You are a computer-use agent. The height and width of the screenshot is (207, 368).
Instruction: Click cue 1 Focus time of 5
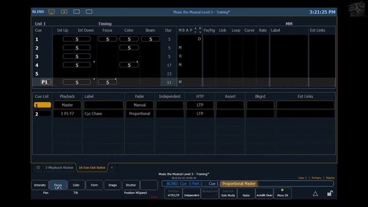[108, 39]
